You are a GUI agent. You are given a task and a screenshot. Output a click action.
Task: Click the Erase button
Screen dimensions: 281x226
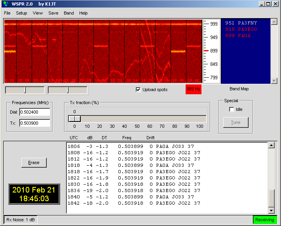pyautogui.click(x=34, y=162)
